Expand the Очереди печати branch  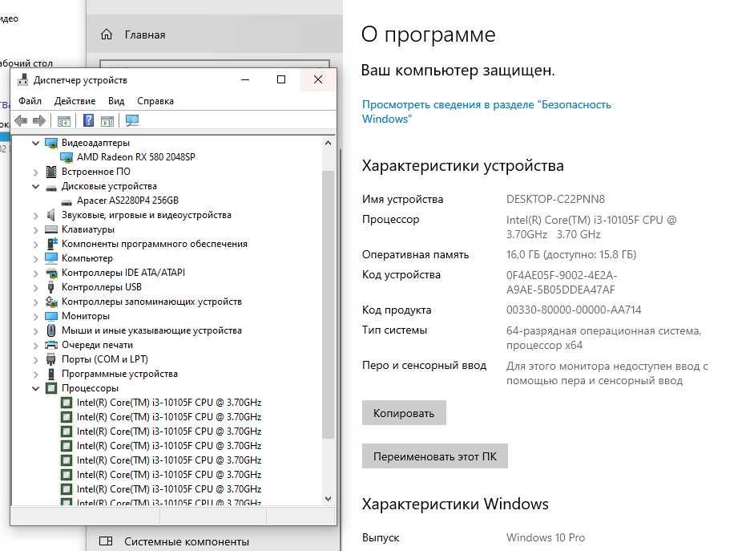[35, 346]
